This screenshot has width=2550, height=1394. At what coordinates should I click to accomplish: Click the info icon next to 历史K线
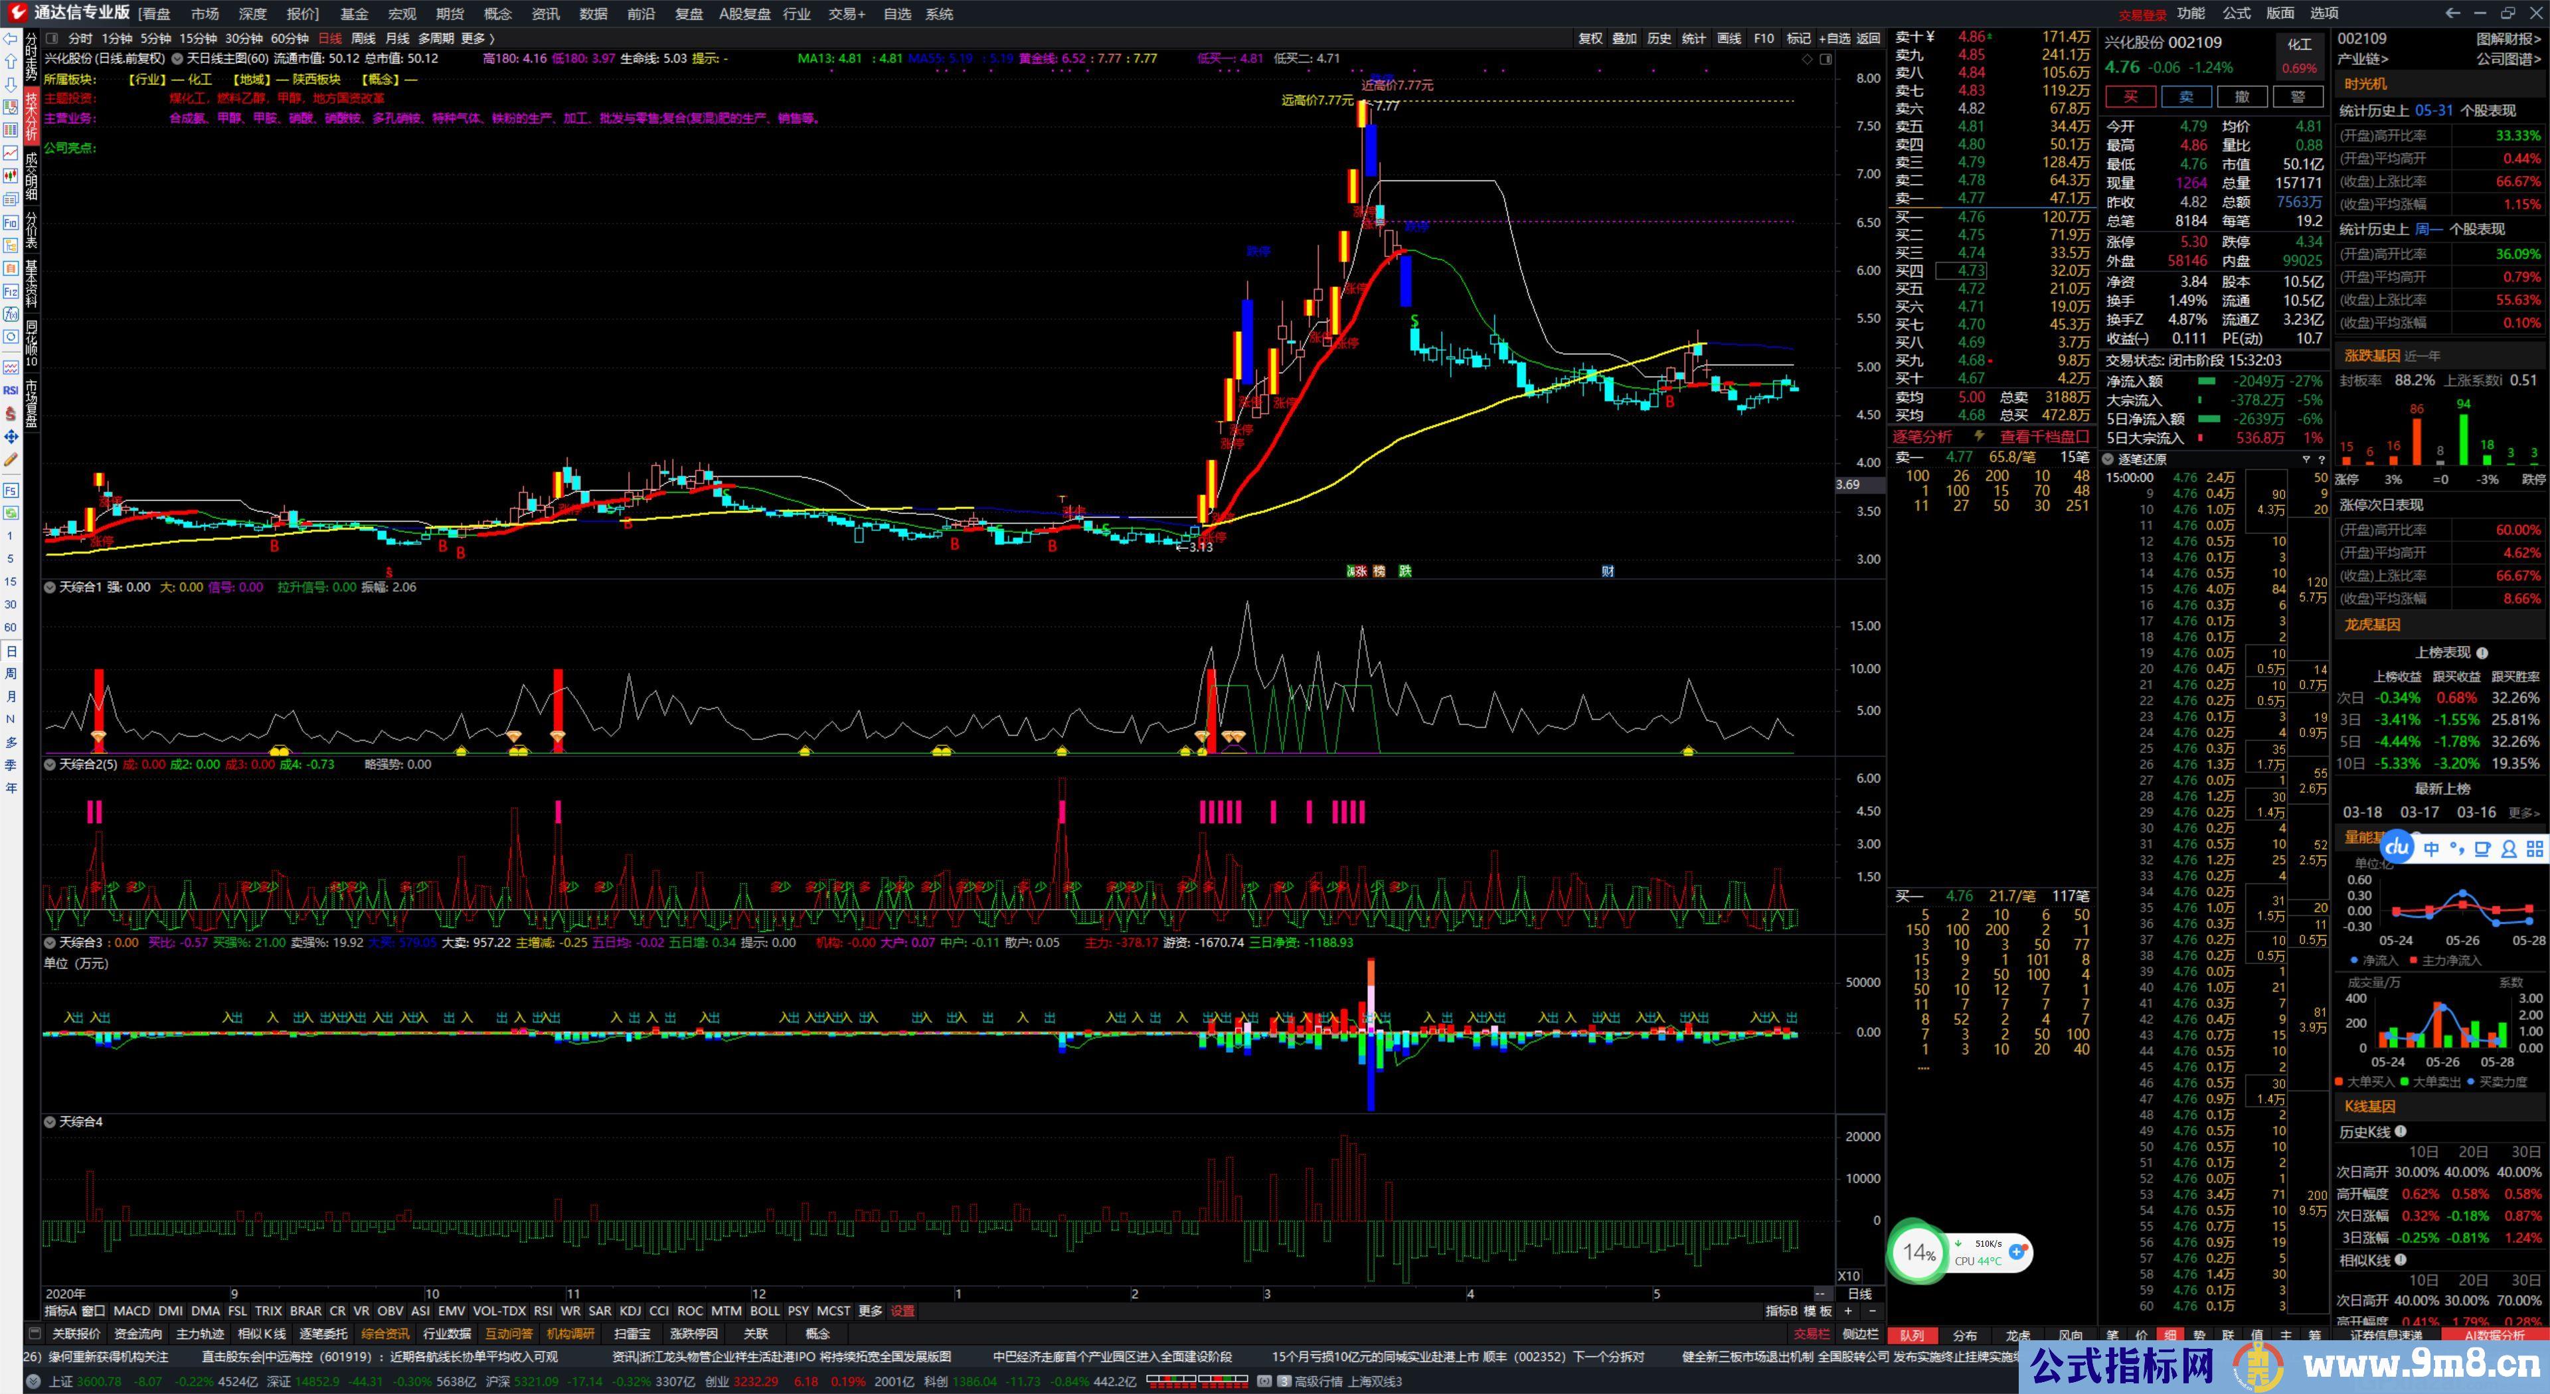tap(2401, 1132)
